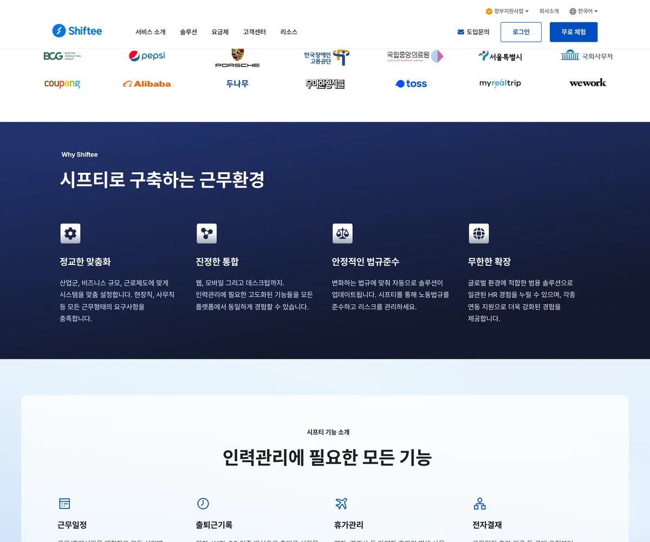Click the Pepsi logo
This screenshot has height=542, width=650.
[x=147, y=55]
